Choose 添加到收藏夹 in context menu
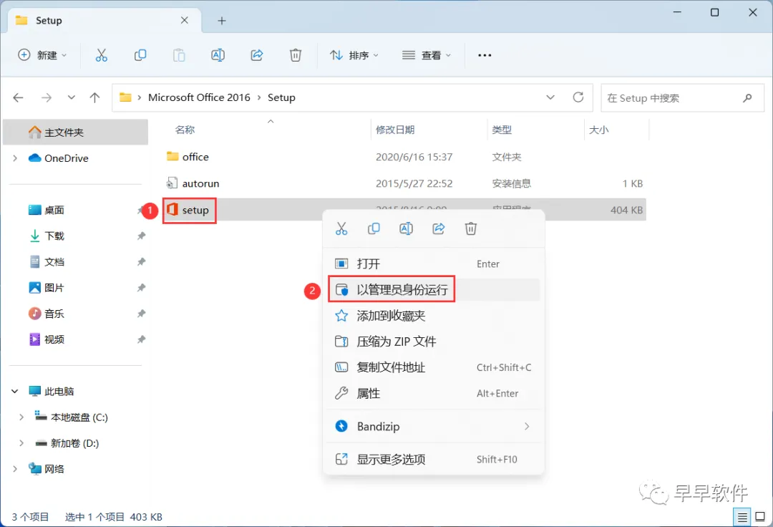This screenshot has height=527, width=773. point(434,316)
